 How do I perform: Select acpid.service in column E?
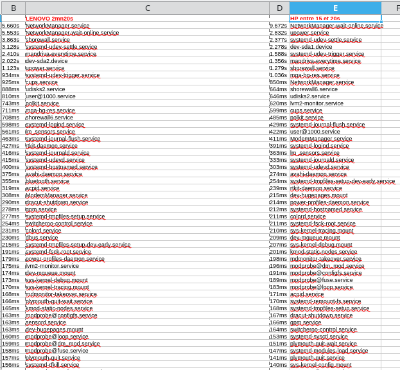pos(335,294)
